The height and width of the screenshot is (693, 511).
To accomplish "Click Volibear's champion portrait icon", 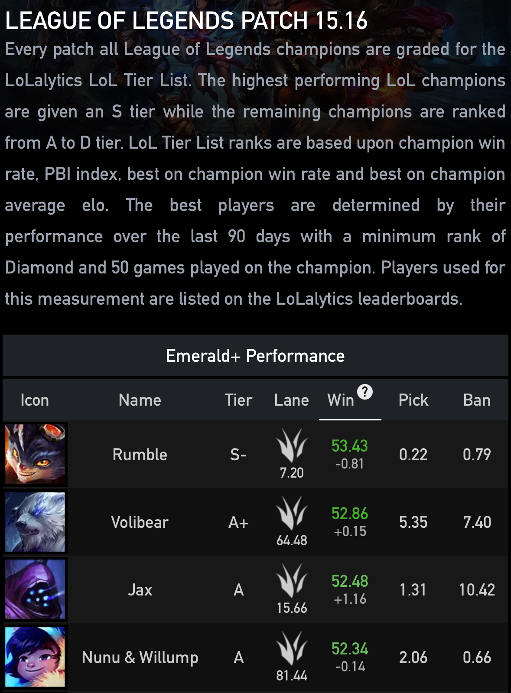I will click(35, 522).
